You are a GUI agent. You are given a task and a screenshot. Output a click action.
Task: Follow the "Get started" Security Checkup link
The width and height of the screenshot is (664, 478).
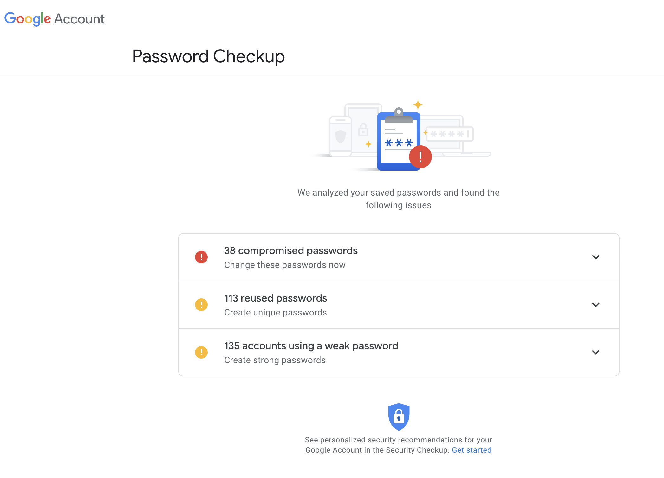pos(472,450)
